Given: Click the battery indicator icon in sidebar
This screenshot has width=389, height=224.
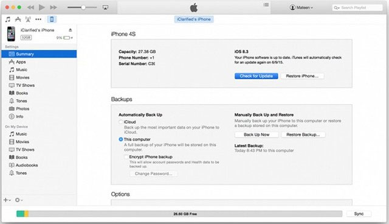Looking at the screenshot, I should point(67,38).
